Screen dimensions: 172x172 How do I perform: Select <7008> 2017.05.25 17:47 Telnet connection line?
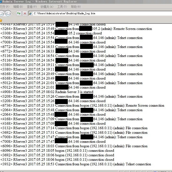point(71,137)
